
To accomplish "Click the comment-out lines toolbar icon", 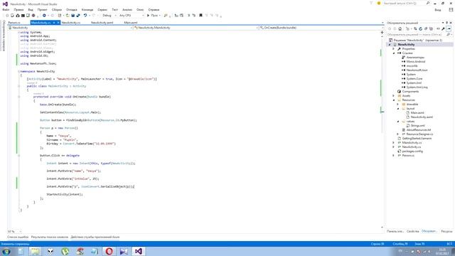I will (188, 16).
